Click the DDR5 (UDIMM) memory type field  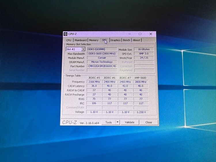102,49
